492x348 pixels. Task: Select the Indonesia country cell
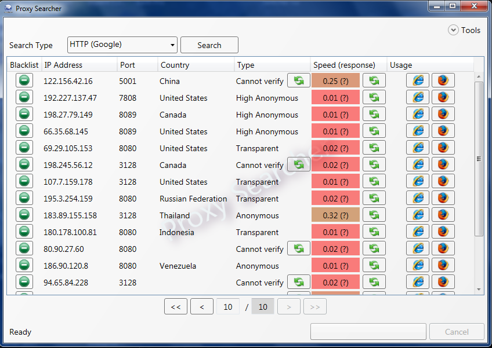click(x=176, y=232)
